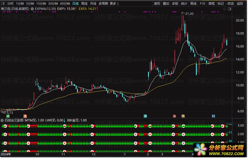Switch to 日线 daily chart
248x158 pixels.
click(x=75, y=3)
